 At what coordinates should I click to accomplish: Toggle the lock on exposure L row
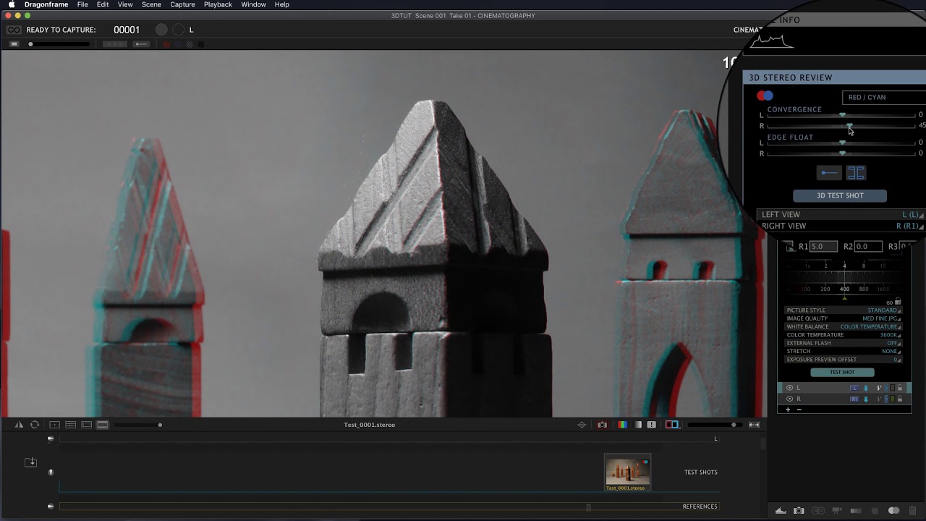(x=900, y=388)
